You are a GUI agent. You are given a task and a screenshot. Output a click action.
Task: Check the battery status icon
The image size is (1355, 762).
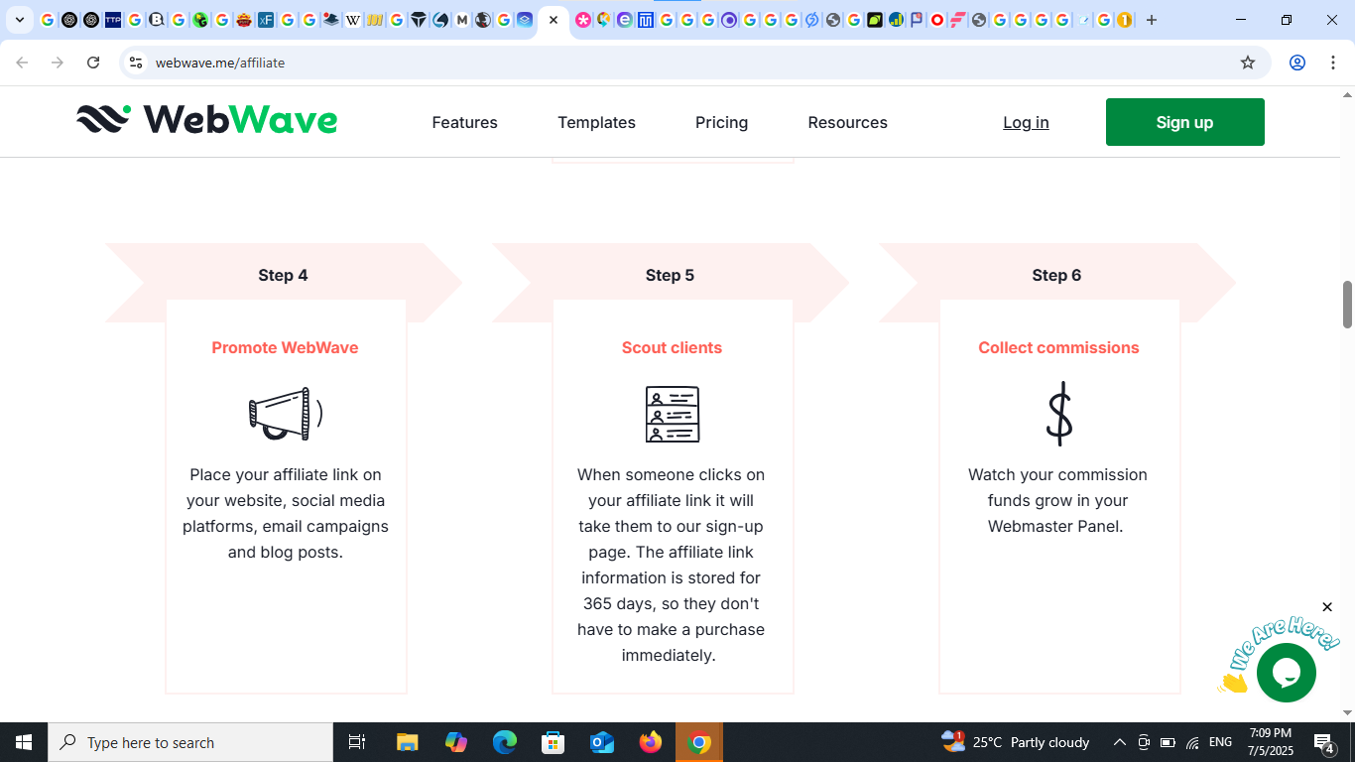coord(1168,742)
